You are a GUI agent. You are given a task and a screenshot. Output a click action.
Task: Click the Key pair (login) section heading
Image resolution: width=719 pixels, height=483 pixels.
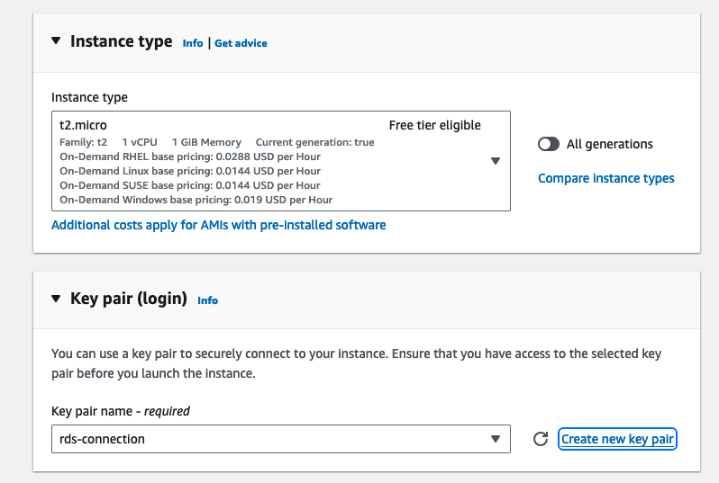click(x=128, y=299)
